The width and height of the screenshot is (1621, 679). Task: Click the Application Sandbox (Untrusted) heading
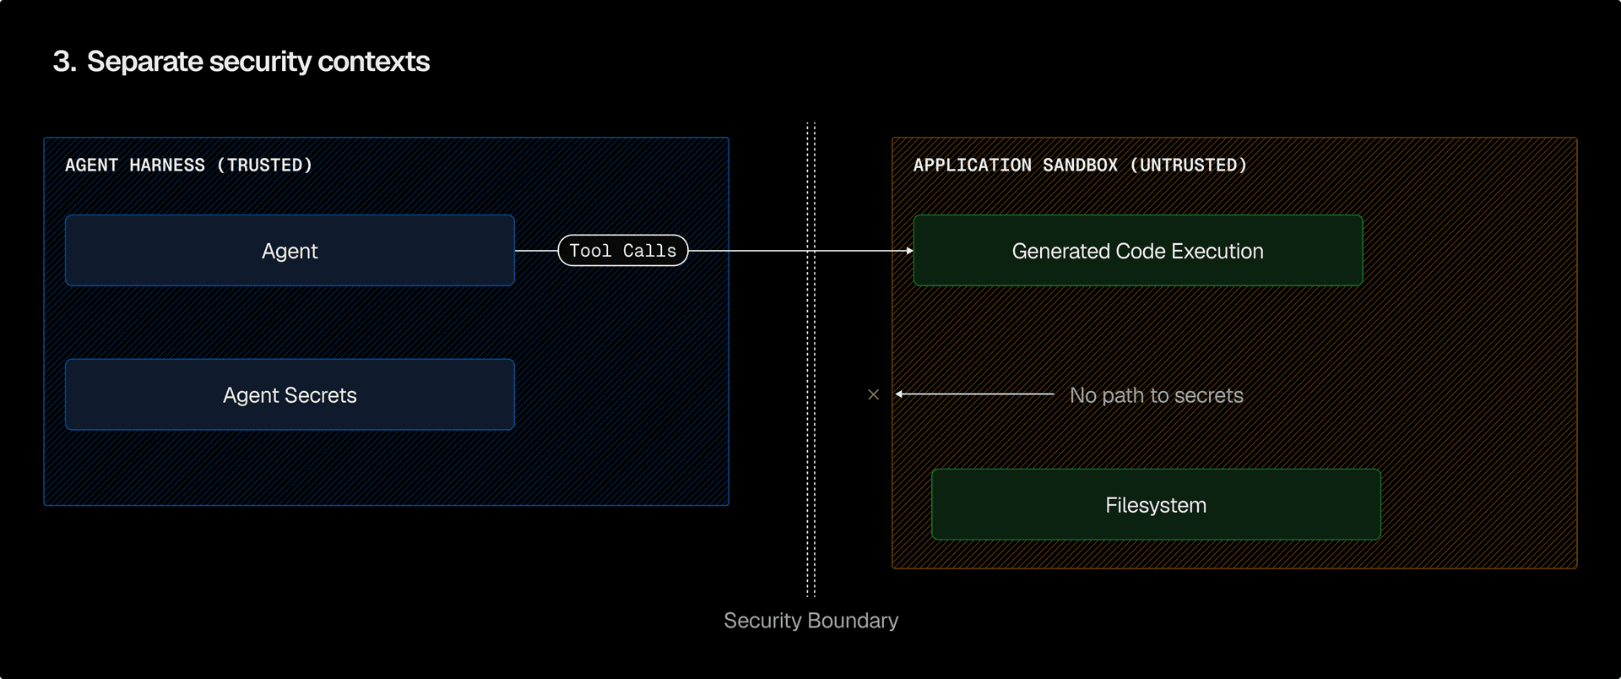point(1080,166)
